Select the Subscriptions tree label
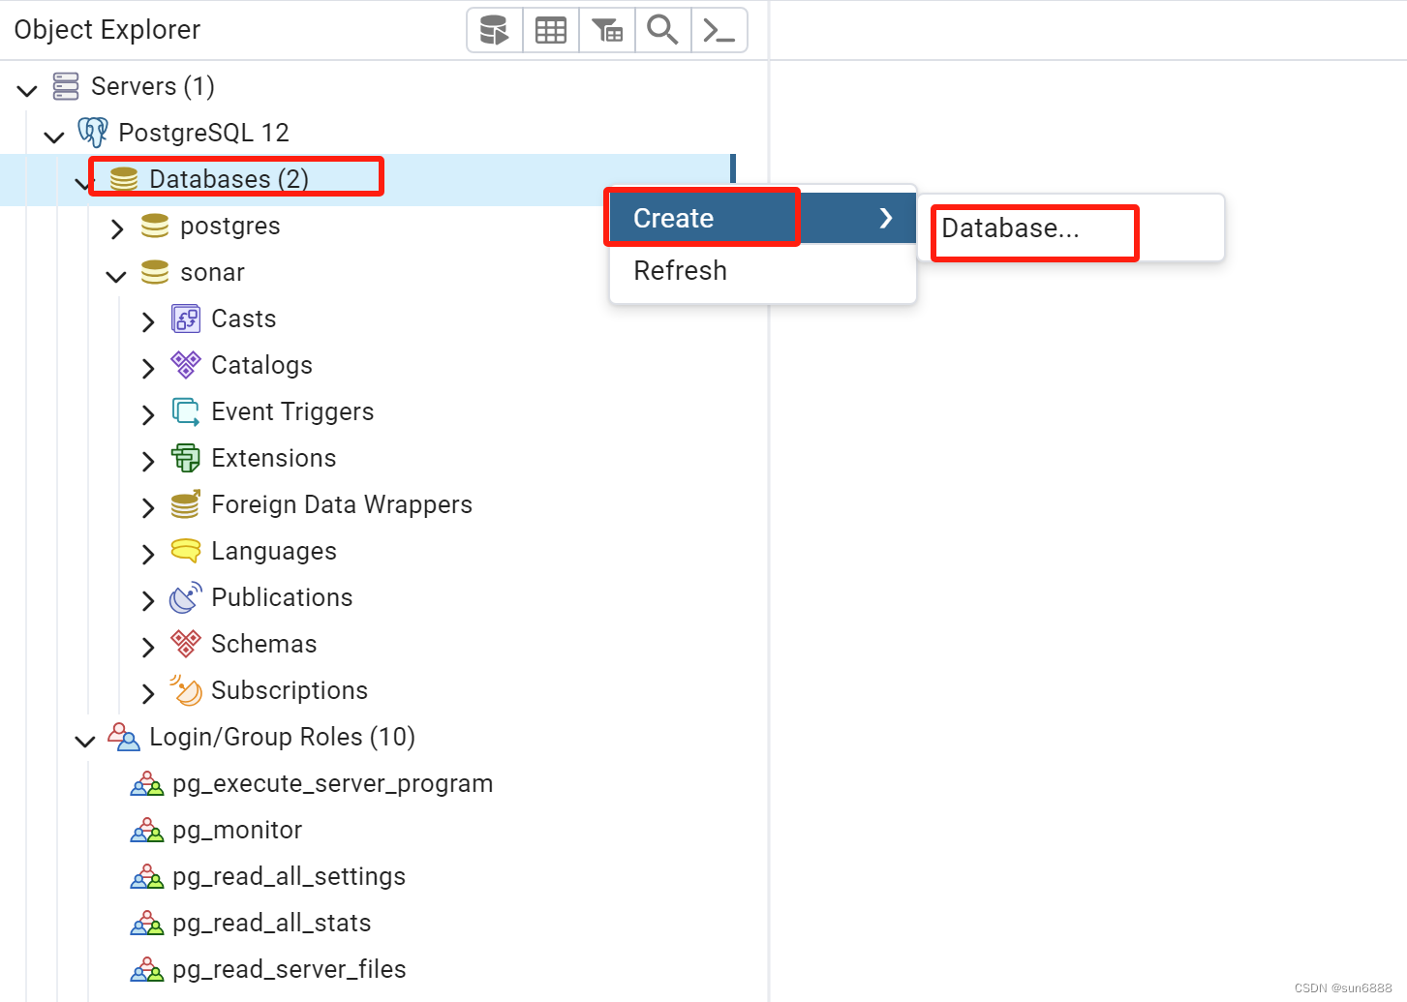 tap(290, 690)
